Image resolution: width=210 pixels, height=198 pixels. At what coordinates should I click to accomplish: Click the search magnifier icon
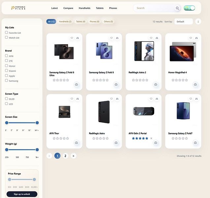(x=177, y=8)
